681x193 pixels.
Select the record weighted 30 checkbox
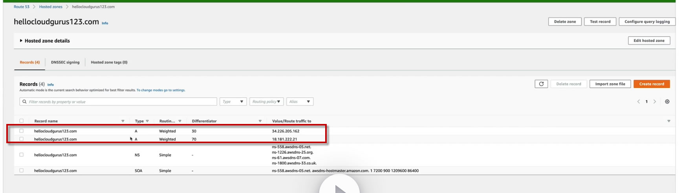22,131
